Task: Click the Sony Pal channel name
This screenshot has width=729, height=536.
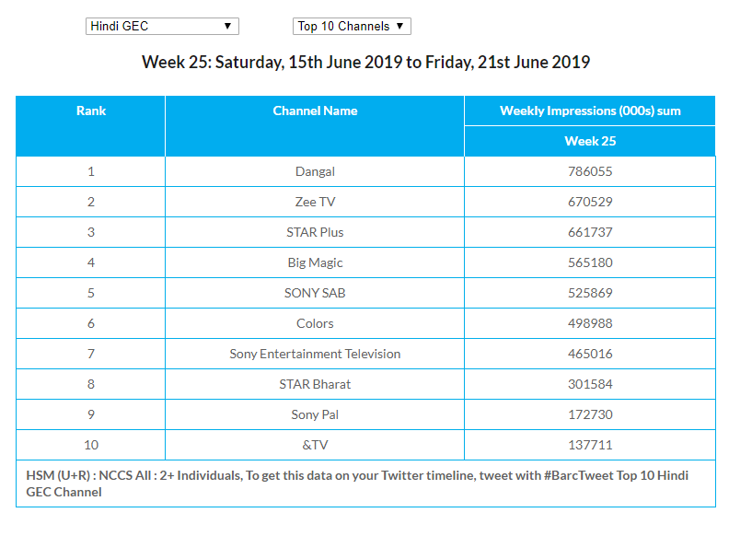Action: [x=315, y=414]
